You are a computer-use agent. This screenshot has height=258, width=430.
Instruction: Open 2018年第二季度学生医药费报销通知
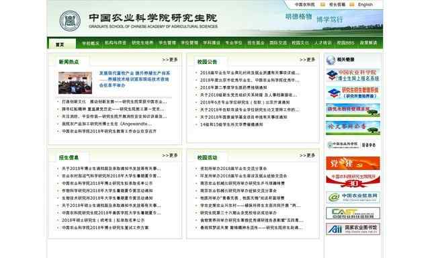pos(234,88)
